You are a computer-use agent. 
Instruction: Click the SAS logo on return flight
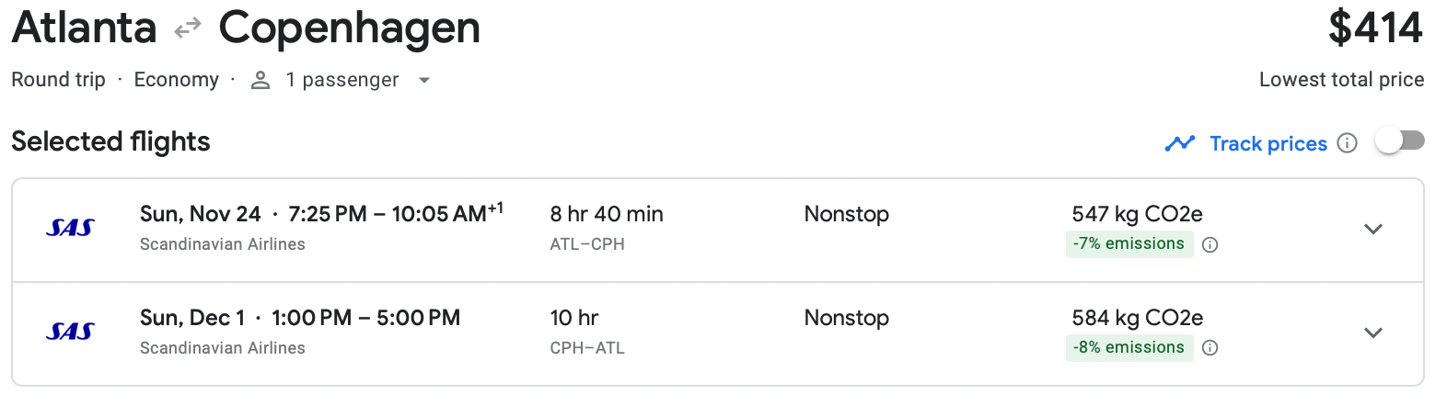pyautogui.click(x=70, y=332)
